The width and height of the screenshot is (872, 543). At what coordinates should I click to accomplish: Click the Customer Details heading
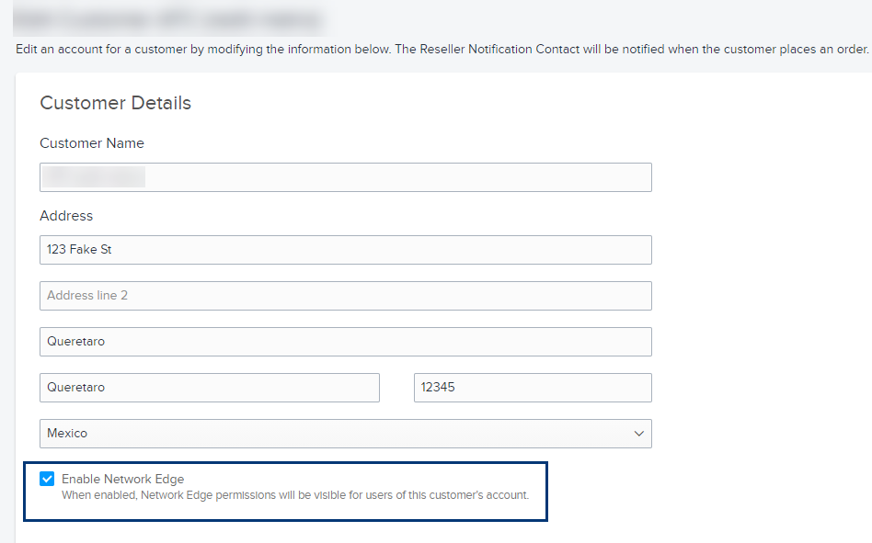point(116,103)
